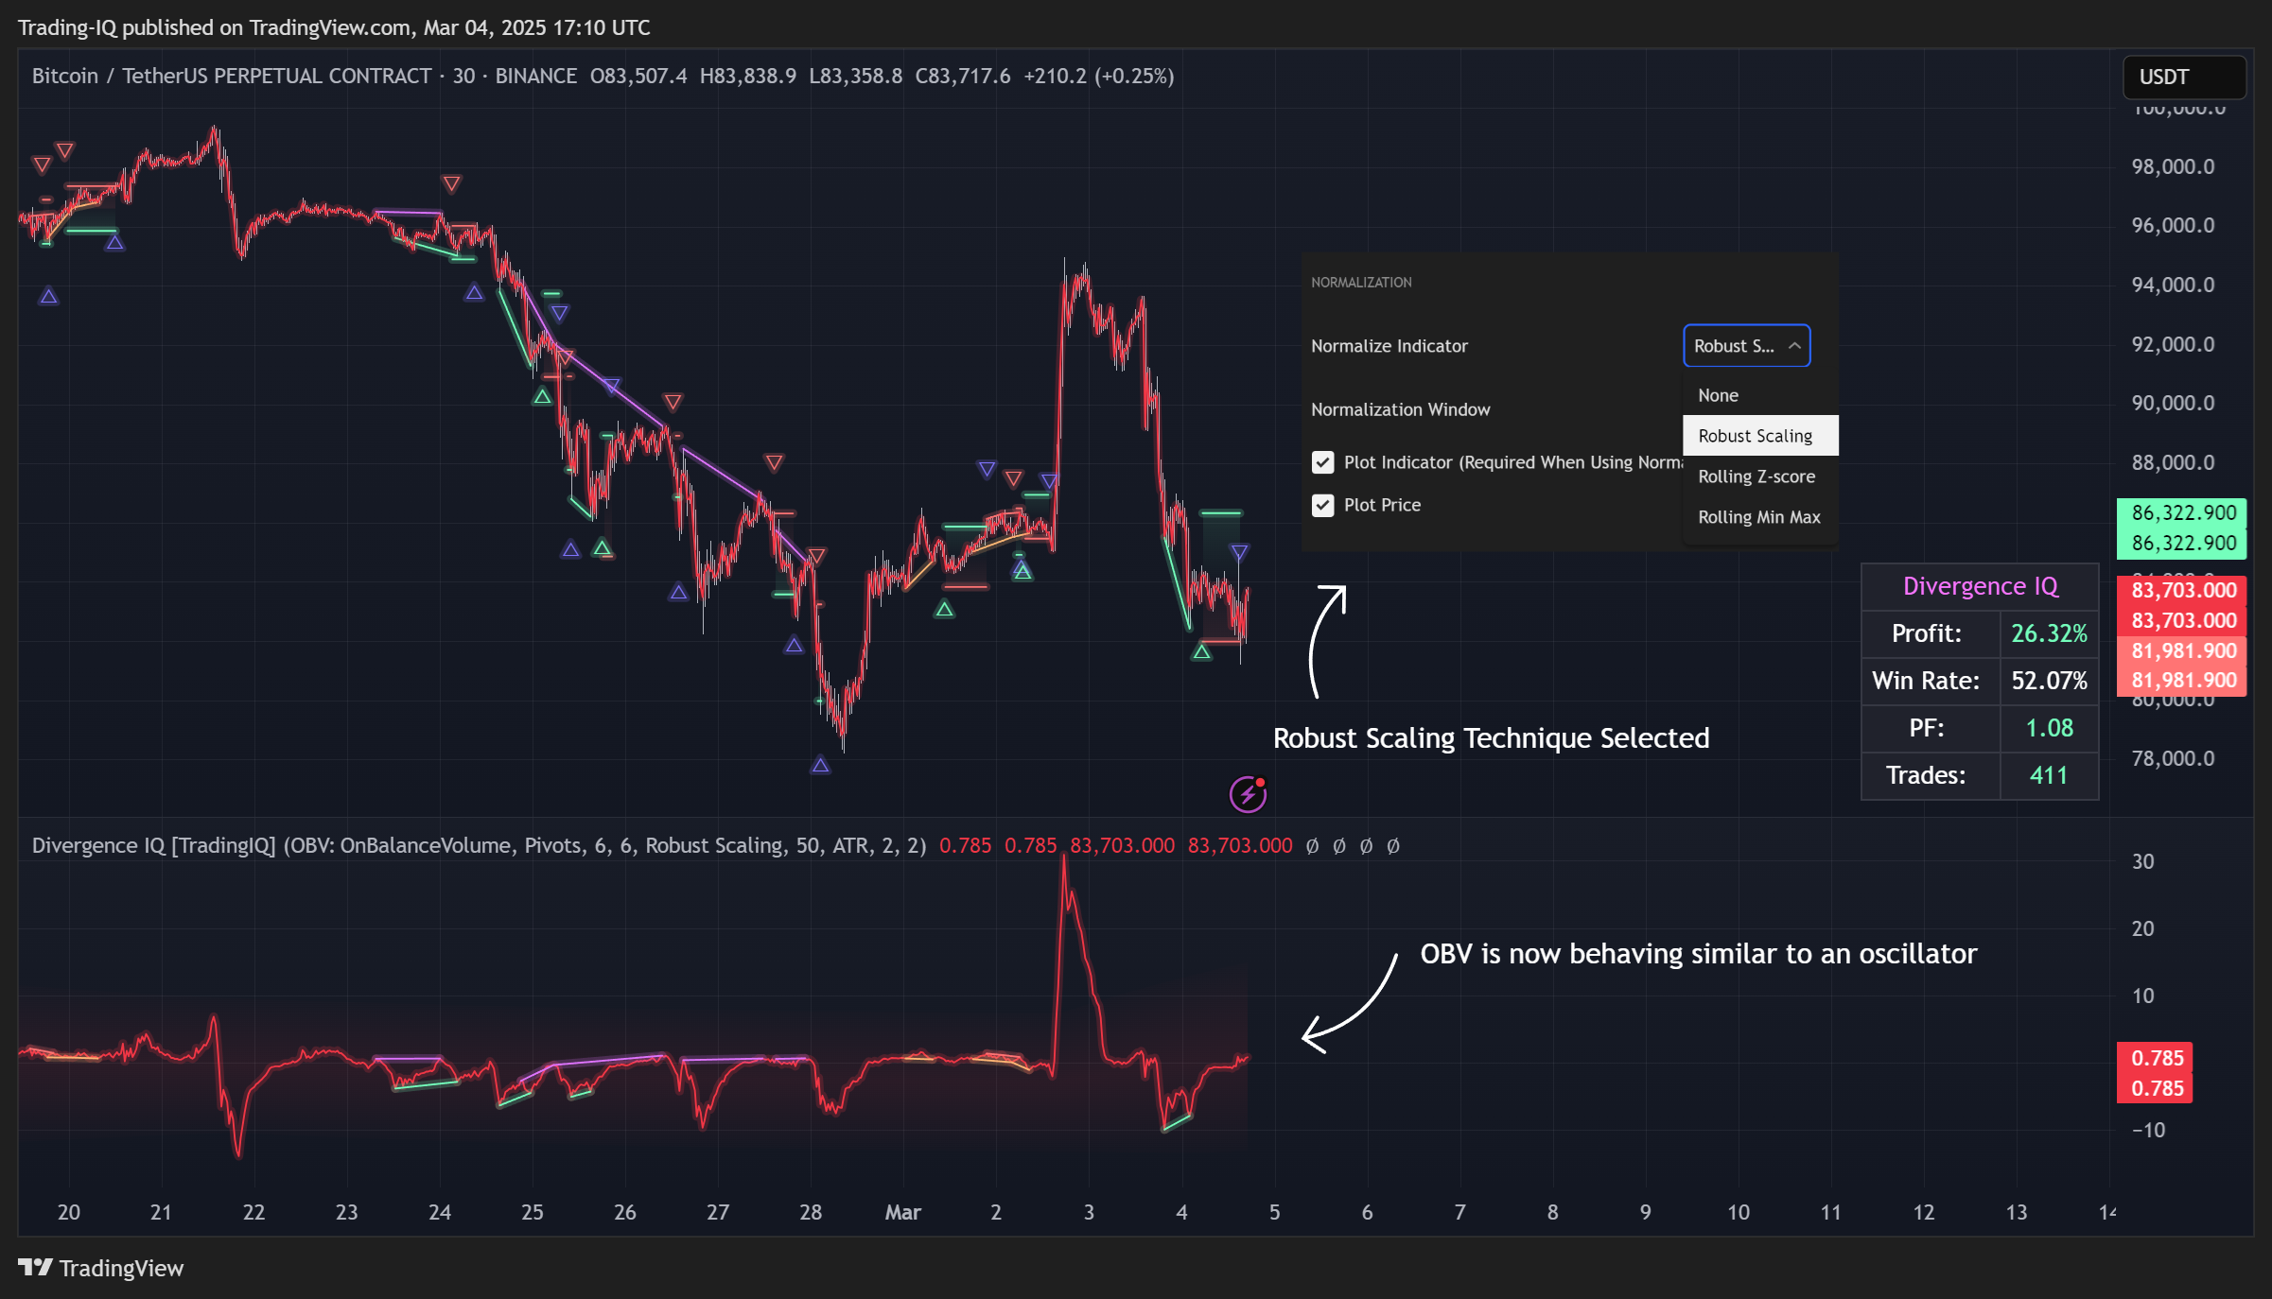Choose Rolling Min Max normalization
This screenshot has width=2272, height=1299.
click(1760, 517)
